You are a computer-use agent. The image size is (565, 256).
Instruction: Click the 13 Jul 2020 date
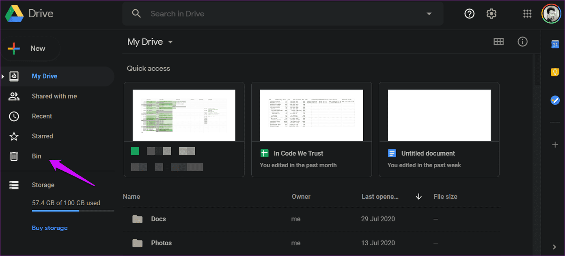(378, 243)
